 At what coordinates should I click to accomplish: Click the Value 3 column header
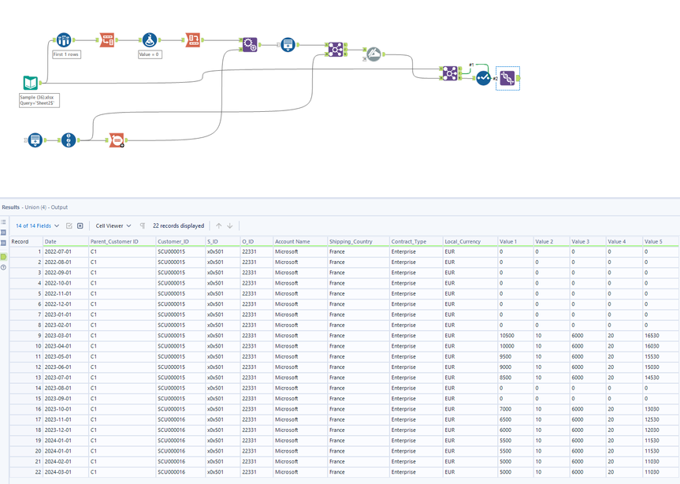[x=588, y=241]
